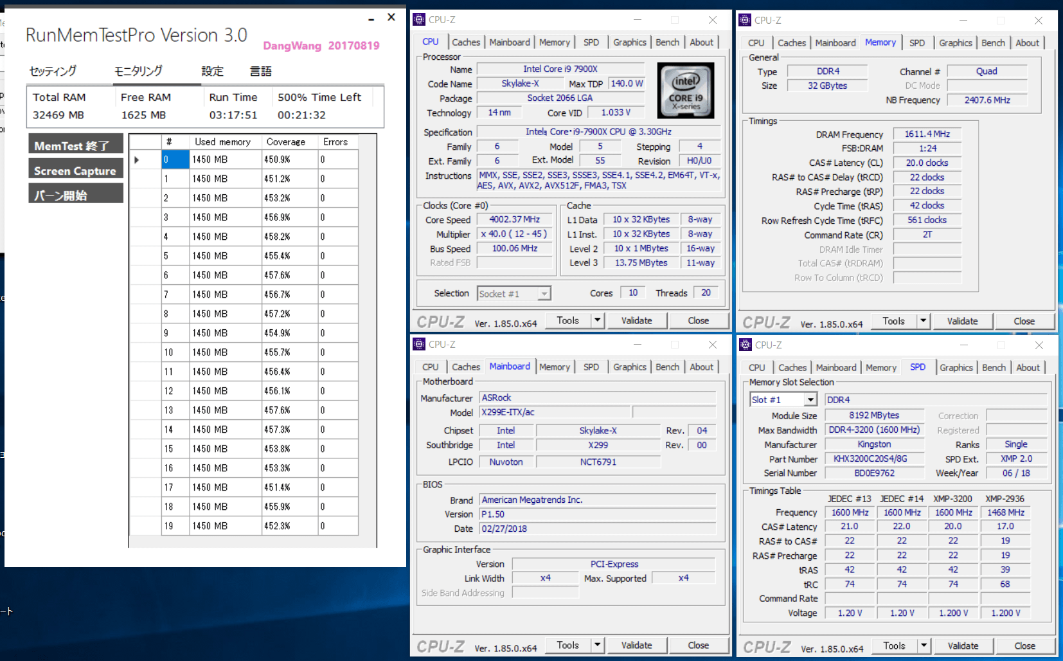Click Core Speed value 4002.37 MHz
Viewport: 1063px width, 661px height.
[x=515, y=219]
